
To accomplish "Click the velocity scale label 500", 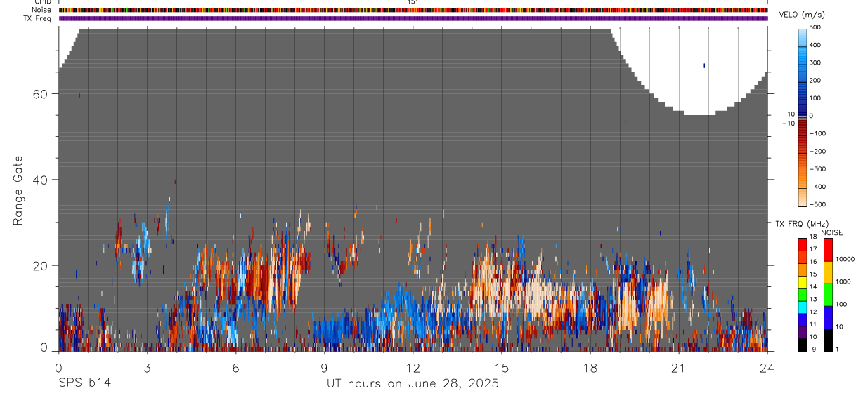I will click(x=815, y=27).
